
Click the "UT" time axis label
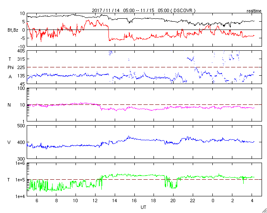[x=144, y=207]
